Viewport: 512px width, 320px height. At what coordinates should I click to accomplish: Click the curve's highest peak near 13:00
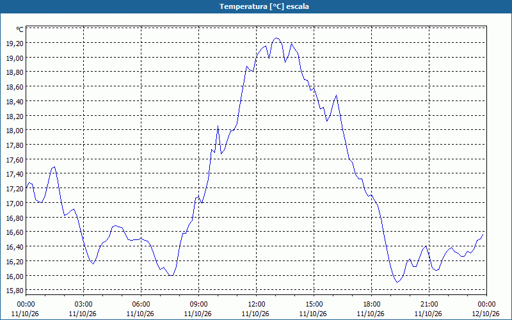click(x=276, y=38)
